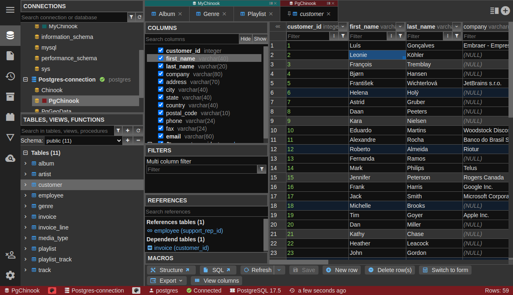Image resolution: width=513 pixels, height=295 pixels.
Task: Open the Database connections sidebar icon
Action: 10,35
